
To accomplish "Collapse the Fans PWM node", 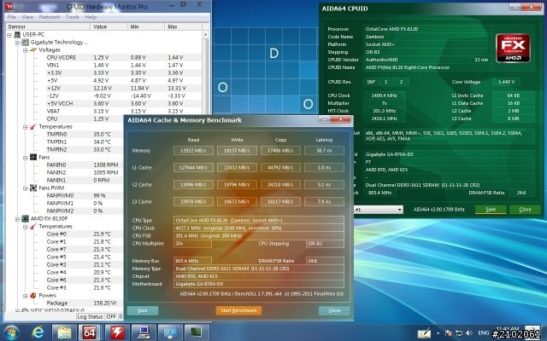I will (x=25, y=188).
